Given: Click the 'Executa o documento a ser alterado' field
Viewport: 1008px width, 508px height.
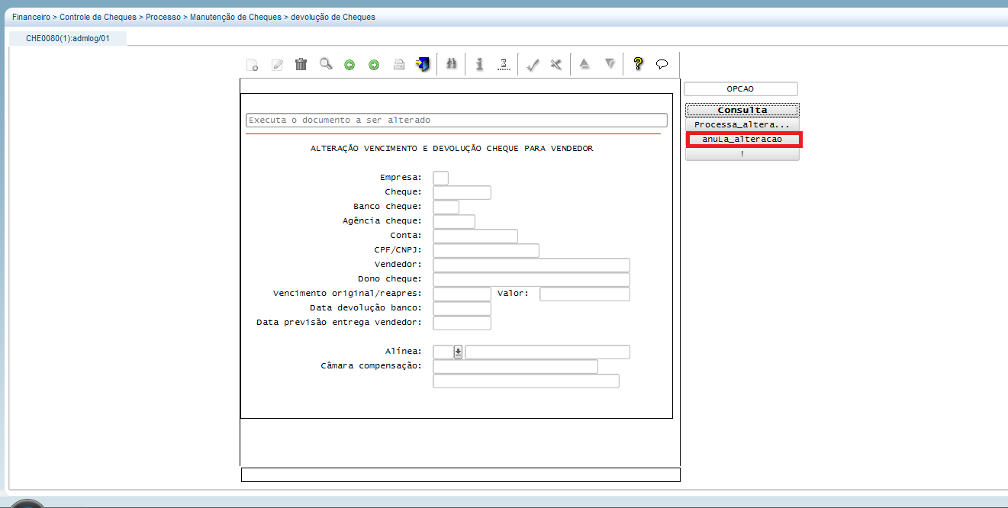Looking at the screenshot, I should (456, 121).
